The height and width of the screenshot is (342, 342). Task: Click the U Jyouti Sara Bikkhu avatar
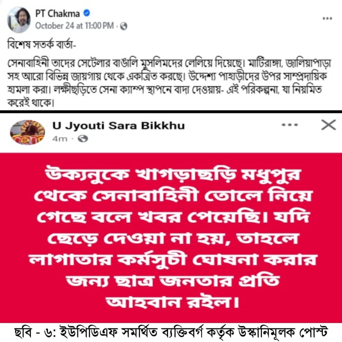[27, 132]
